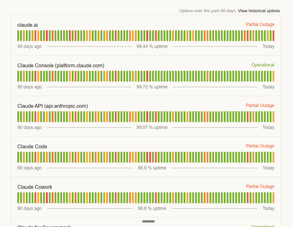The width and height of the screenshot is (293, 227).
Task: Click '90 days ago' under Claude API bars
Action: click(x=30, y=127)
